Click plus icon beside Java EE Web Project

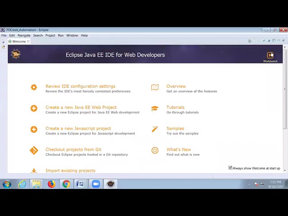(34, 108)
